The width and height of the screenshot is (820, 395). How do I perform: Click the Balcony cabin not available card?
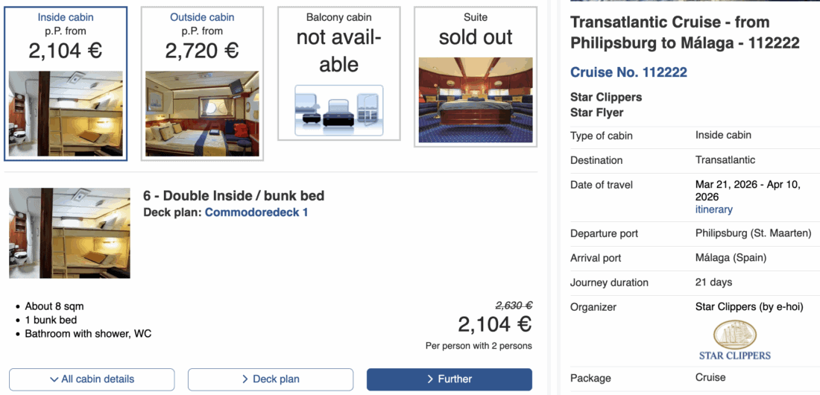(338, 43)
